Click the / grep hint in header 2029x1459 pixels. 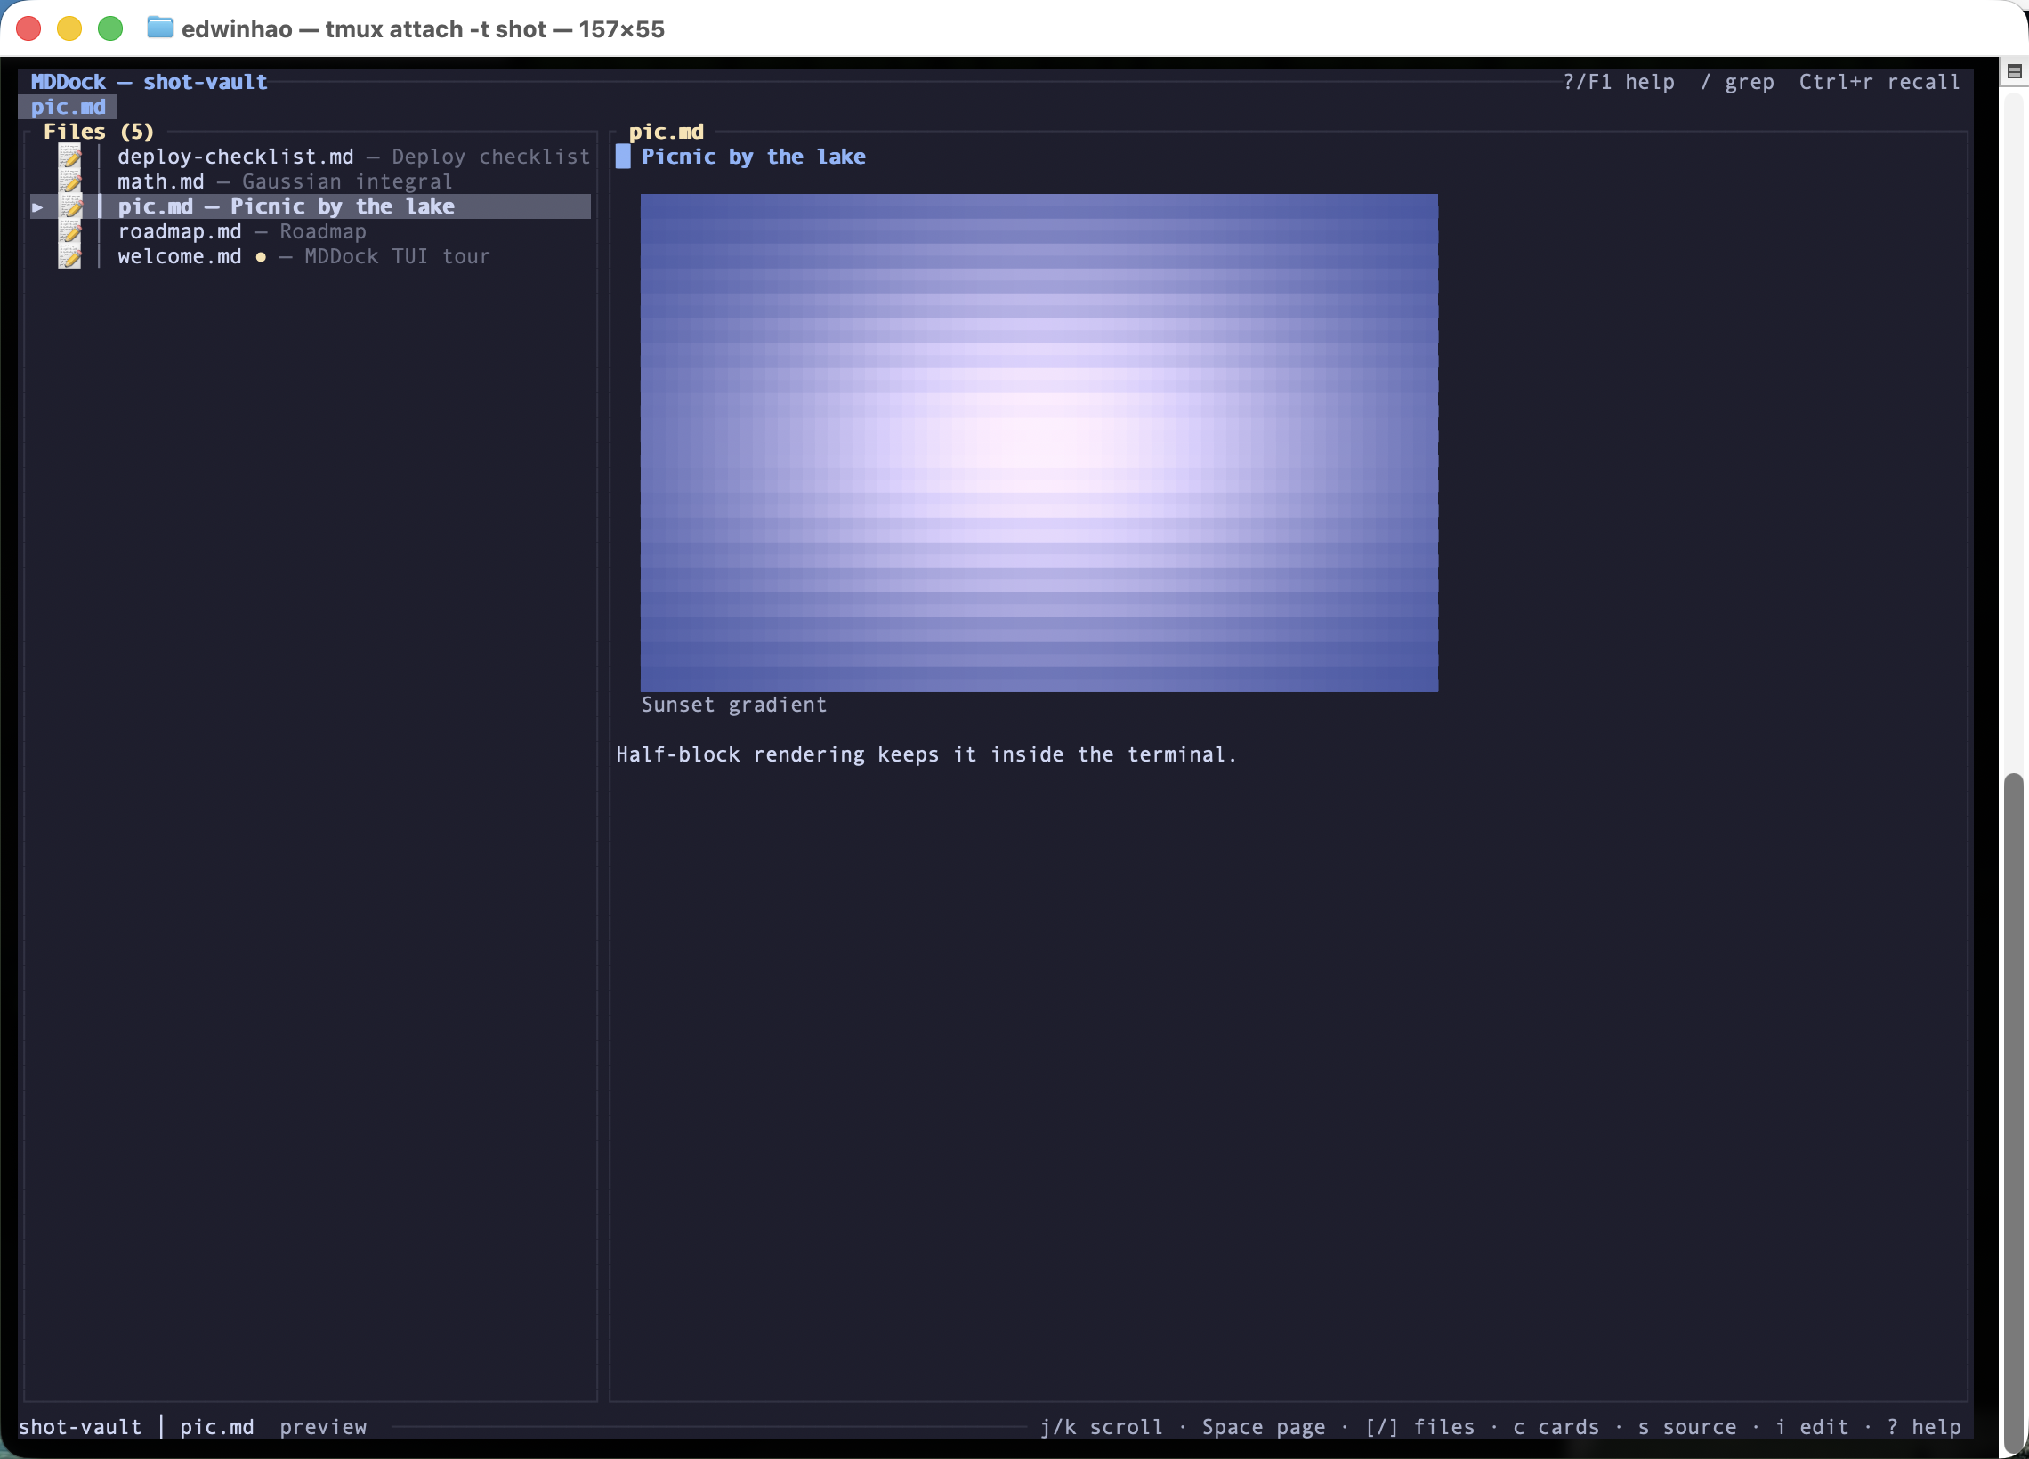tap(1737, 83)
